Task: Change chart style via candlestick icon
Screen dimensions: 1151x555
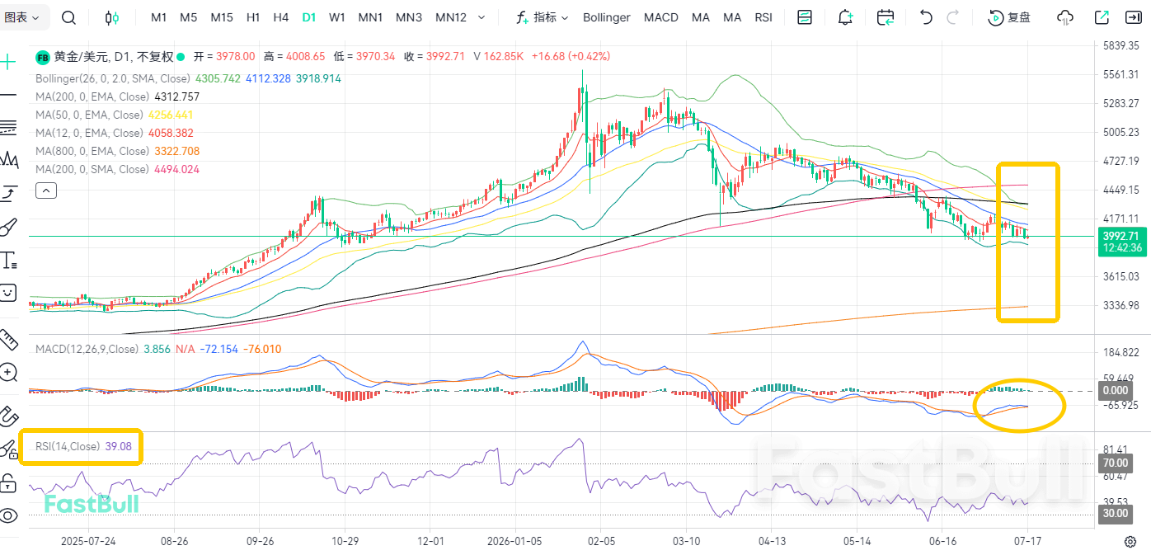Action: 112,17
